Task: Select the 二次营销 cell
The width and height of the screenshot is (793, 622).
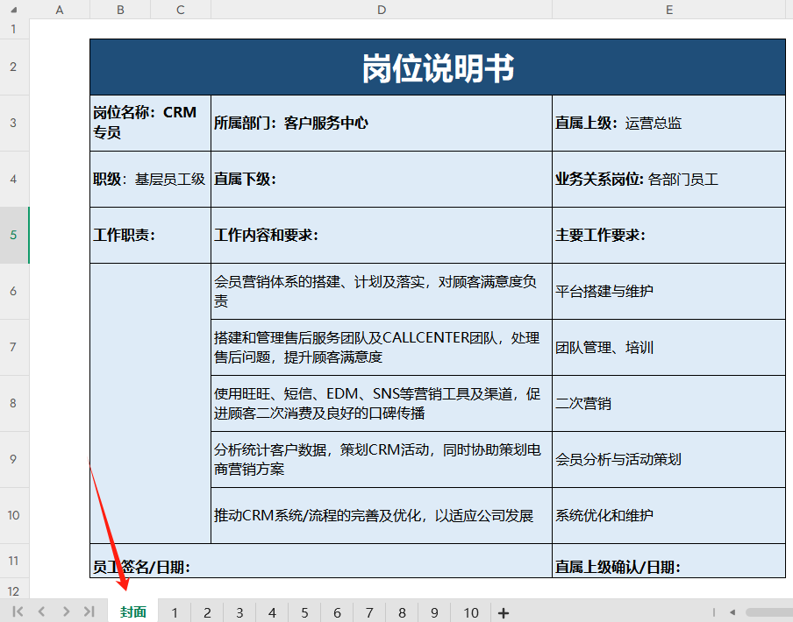Action: tap(668, 403)
